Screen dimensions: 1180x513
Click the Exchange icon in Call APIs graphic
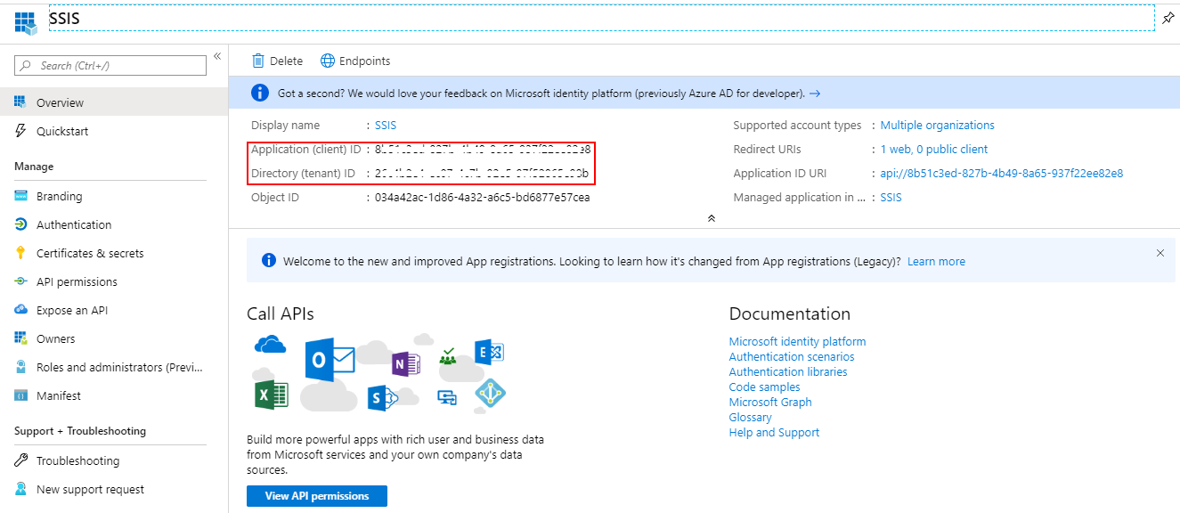[x=490, y=352]
